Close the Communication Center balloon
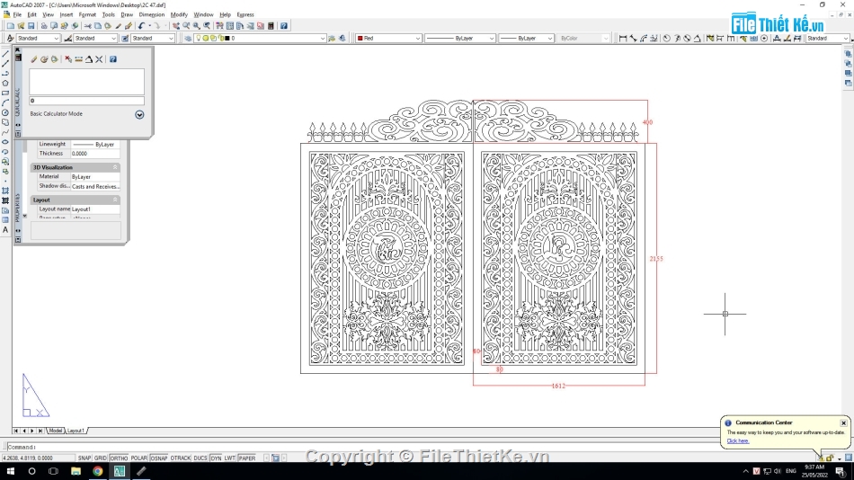The height and width of the screenshot is (480, 854). point(843,422)
